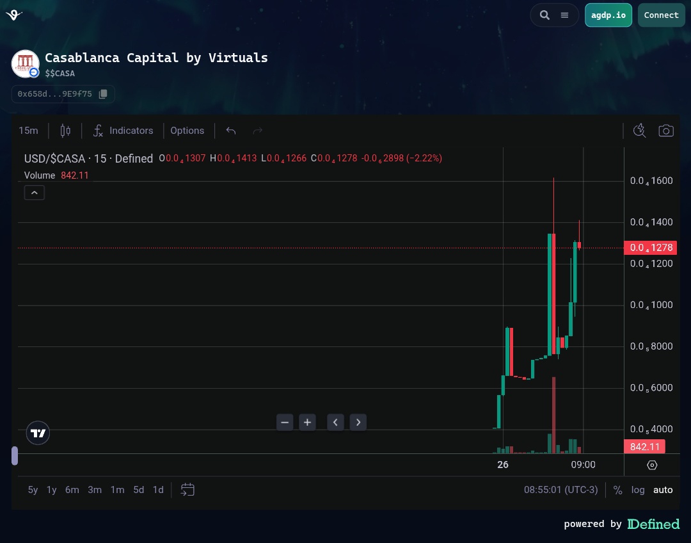Move the chart right with arrow button

coord(358,423)
